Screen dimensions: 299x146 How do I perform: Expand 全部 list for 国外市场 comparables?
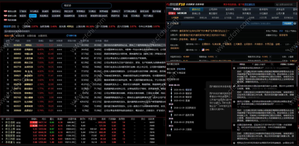click(288, 50)
